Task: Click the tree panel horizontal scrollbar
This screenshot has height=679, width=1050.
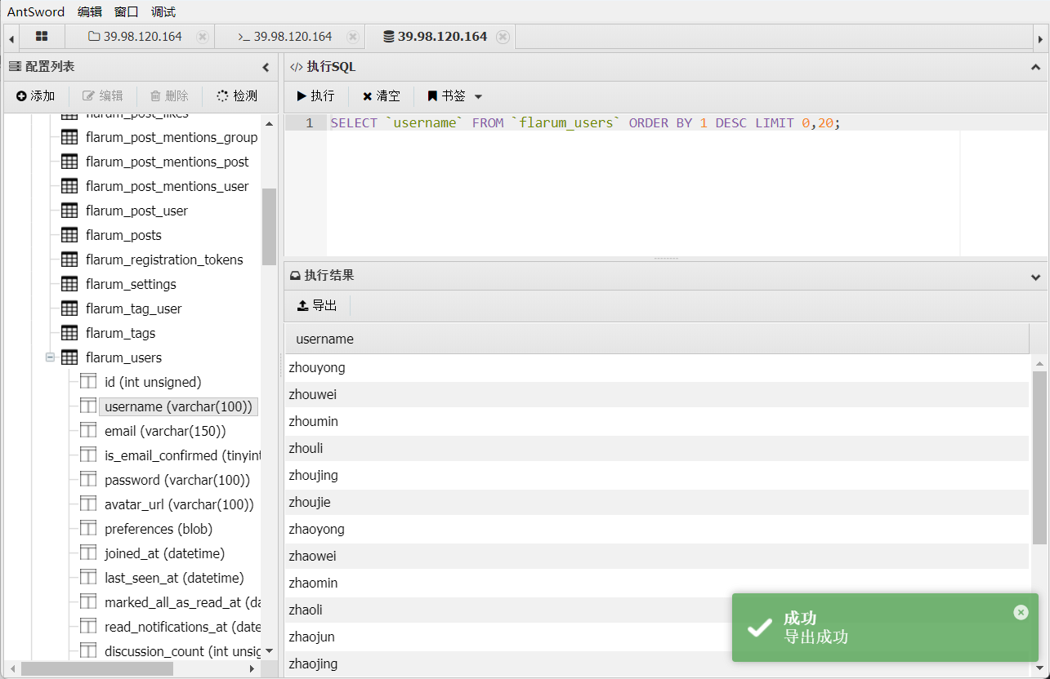Action: 97,668
